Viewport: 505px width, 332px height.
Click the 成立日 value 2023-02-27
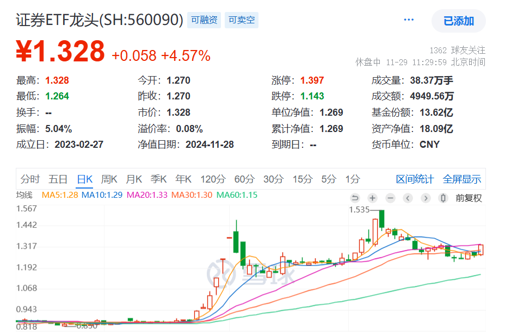coord(79,145)
